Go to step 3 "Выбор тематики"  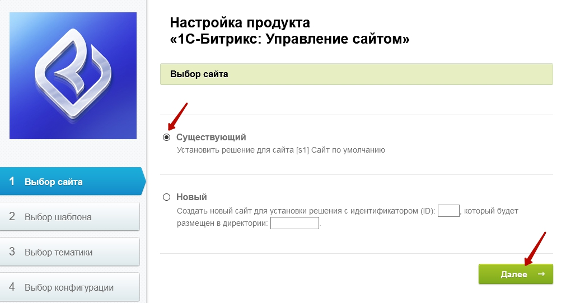(x=69, y=252)
